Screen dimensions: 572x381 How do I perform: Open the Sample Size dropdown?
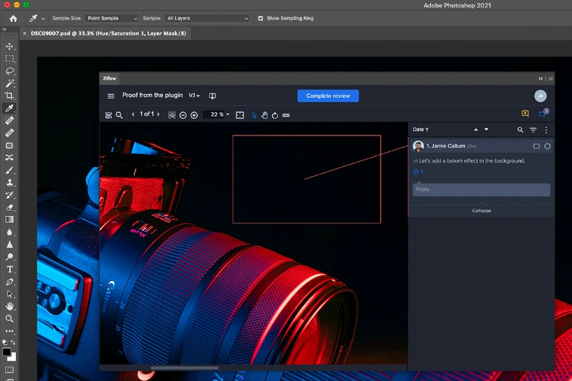[x=112, y=18]
